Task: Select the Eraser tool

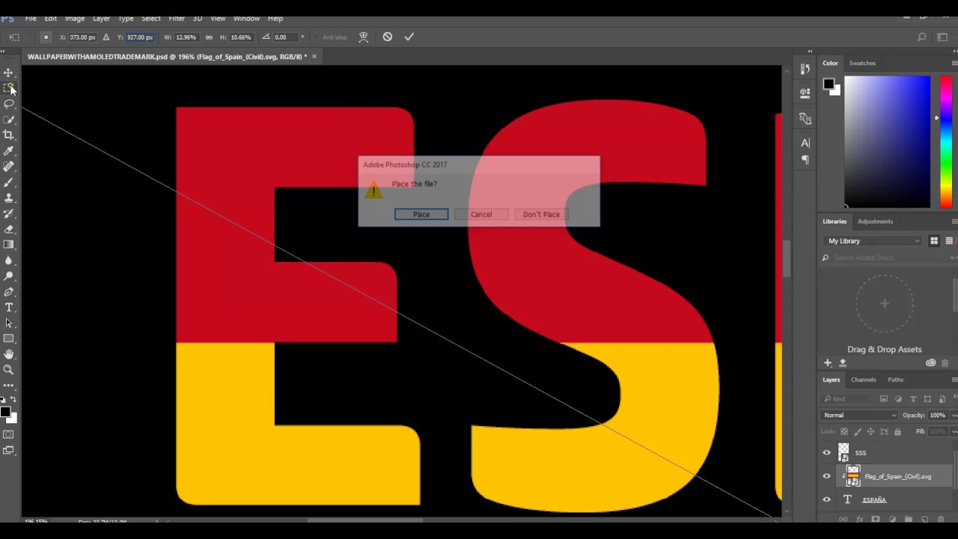Action: click(8, 230)
